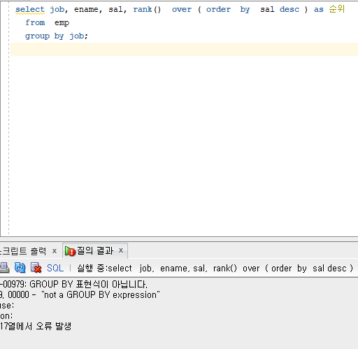Click 'emp' table name in editor
Viewport: 358px width, 349px height.
click(62, 23)
